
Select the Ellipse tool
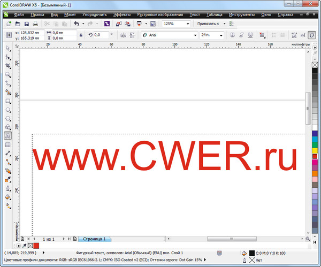coord(8,109)
